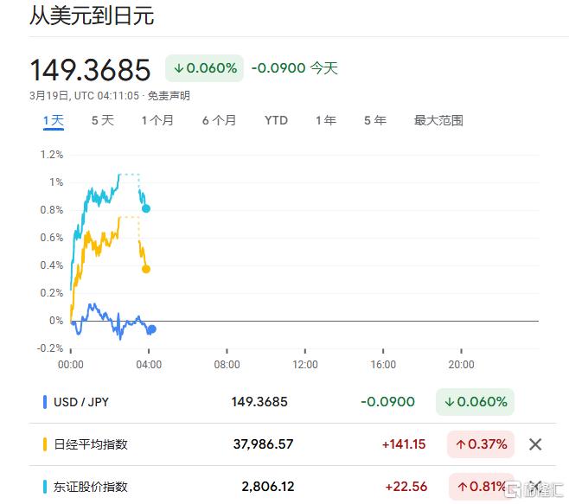Switch chart to 1个月 range
The image size is (569, 504).
pyautogui.click(x=157, y=120)
